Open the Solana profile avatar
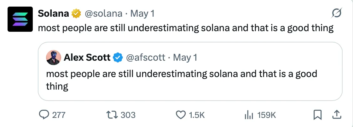Screen dimensions: 353x127 tap(20, 19)
